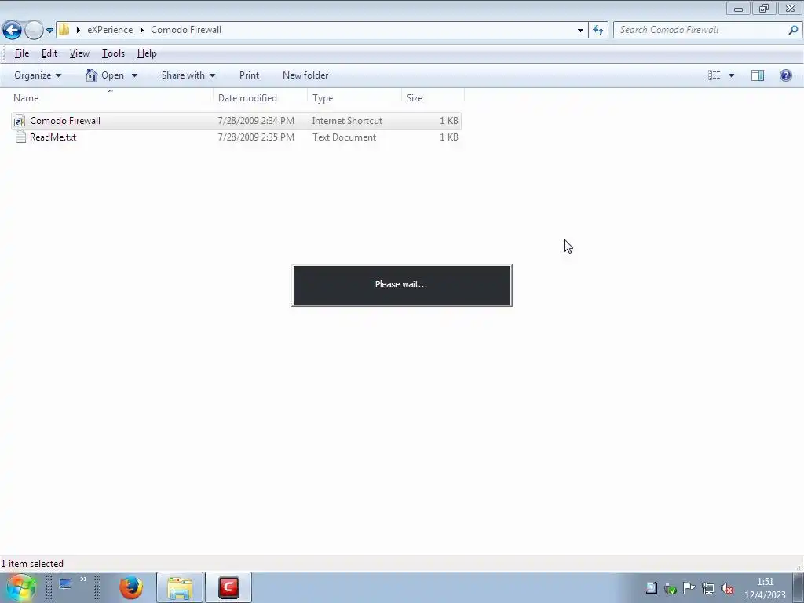Go back using the Back arrow button

tap(12, 30)
